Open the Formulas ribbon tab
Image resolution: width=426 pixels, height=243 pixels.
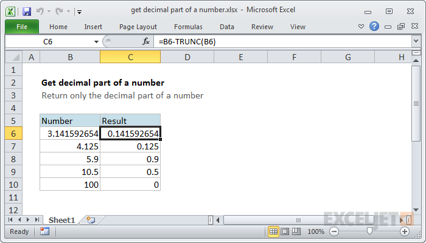point(188,27)
